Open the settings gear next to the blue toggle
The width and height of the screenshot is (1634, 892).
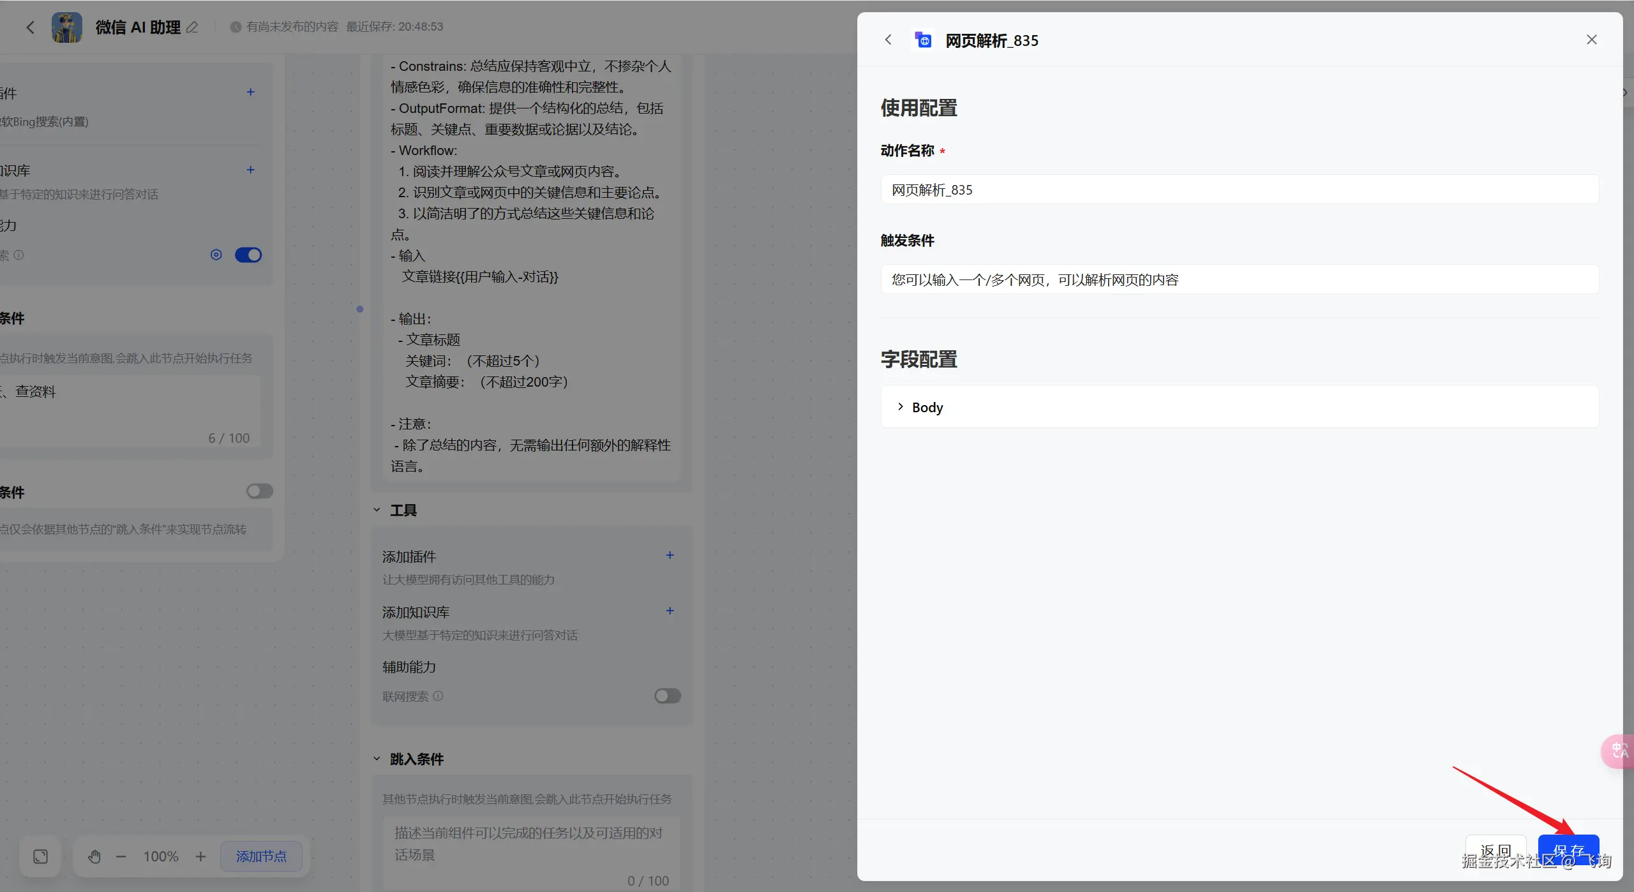point(216,255)
